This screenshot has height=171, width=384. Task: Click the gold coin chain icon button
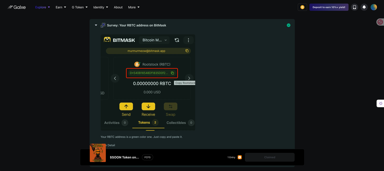tap(302, 7)
